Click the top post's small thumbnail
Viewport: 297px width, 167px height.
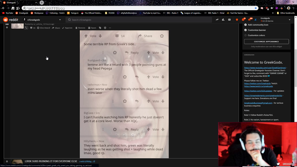(x=18, y=26)
